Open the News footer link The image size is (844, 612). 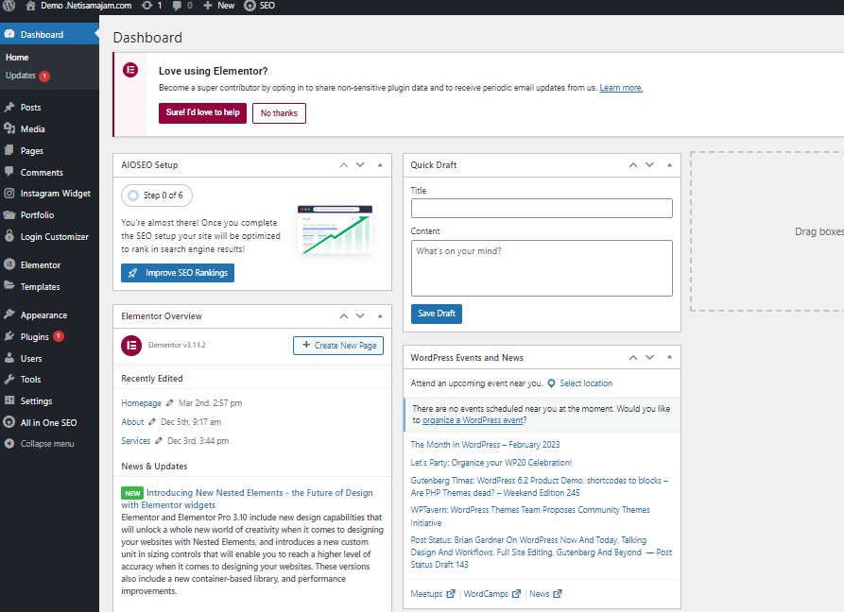545,594
